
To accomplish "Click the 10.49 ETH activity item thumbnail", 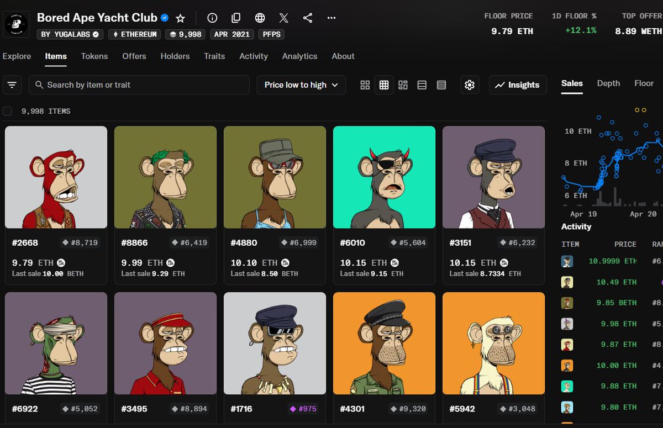I will (567, 282).
